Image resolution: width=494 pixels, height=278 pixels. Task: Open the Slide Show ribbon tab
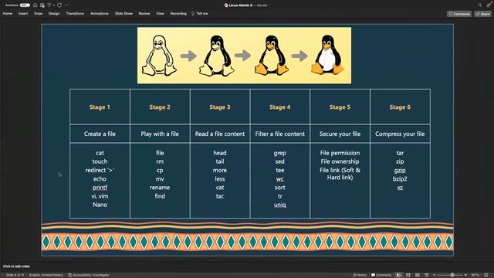point(123,14)
